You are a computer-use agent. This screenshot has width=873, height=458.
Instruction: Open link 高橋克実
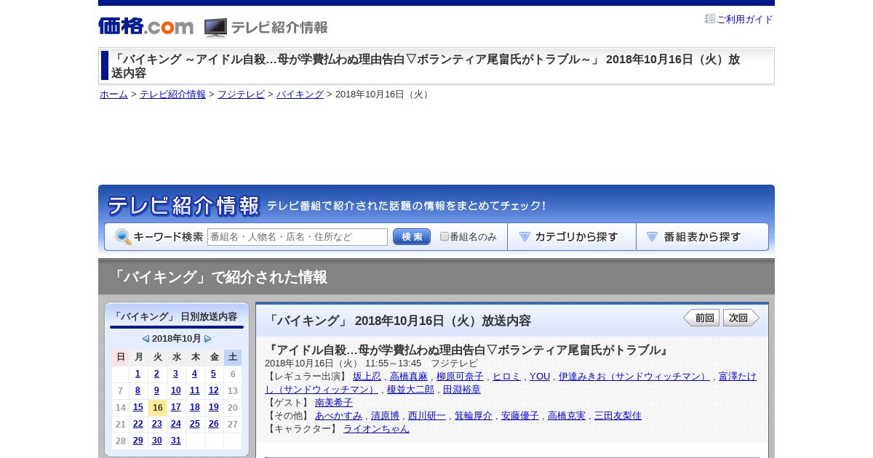(567, 416)
